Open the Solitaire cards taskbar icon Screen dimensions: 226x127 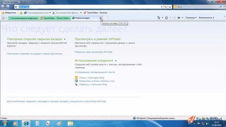coord(48,123)
